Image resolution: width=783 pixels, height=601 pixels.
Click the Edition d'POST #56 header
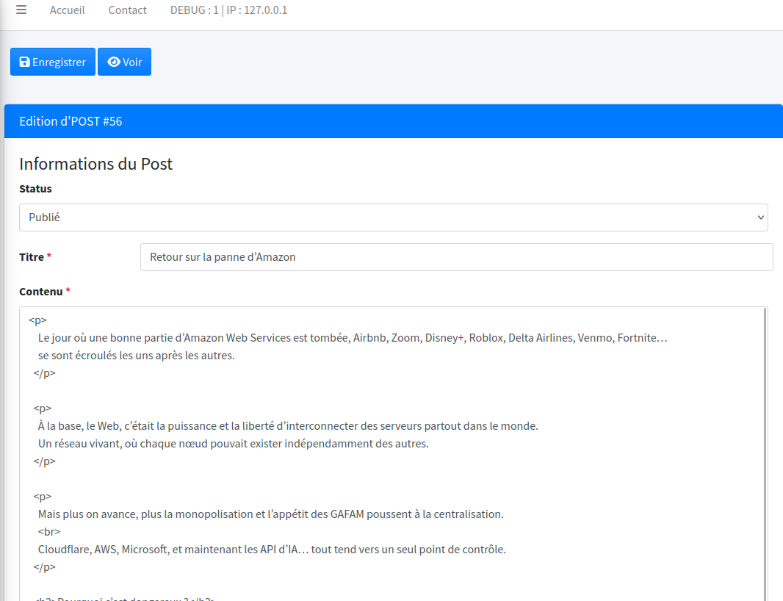tap(71, 121)
